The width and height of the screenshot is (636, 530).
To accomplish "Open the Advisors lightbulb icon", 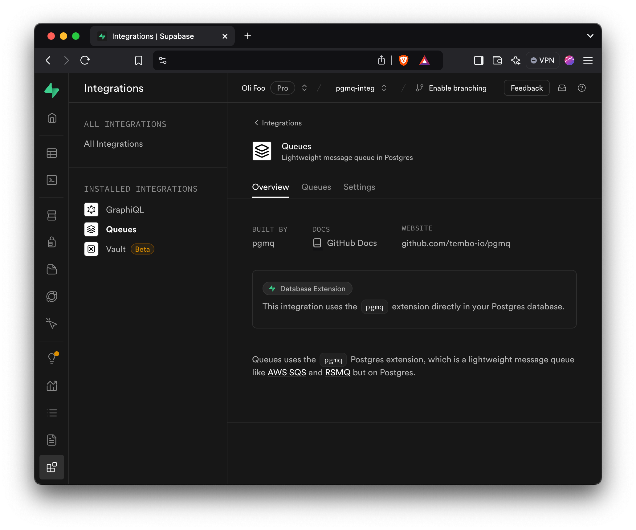I will (x=52, y=358).
